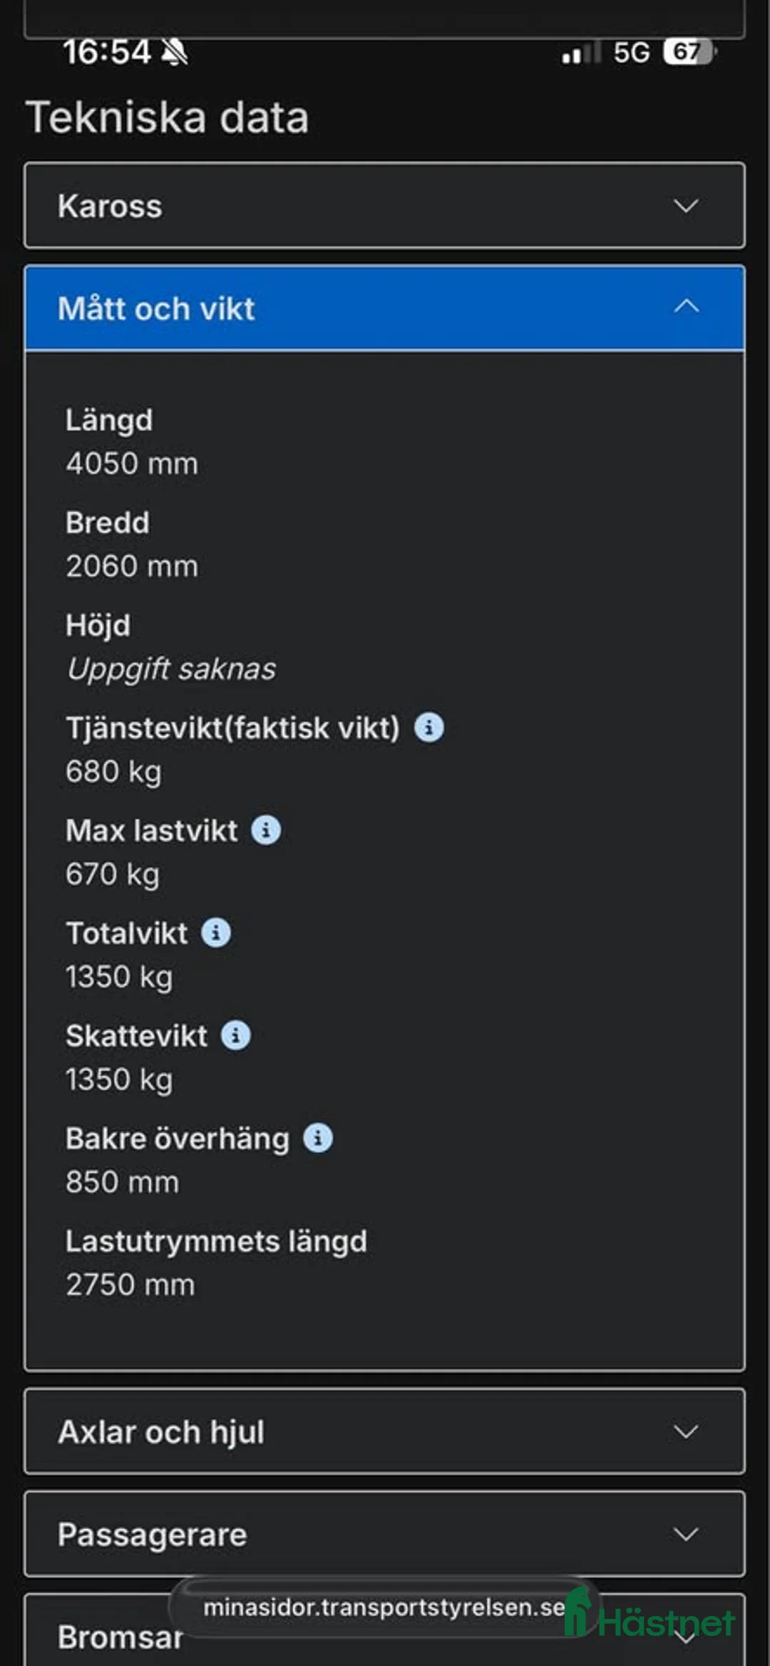The height and width of the screenshot is (1666, 770).
Task: Click the battery indicator showing 67
Action: 689,51
